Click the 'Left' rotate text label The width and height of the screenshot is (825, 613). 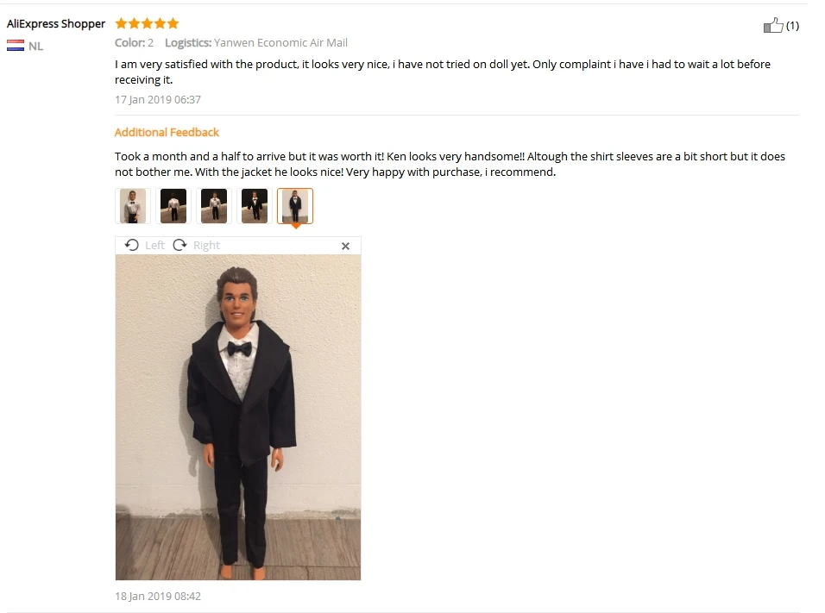point(154,246)
